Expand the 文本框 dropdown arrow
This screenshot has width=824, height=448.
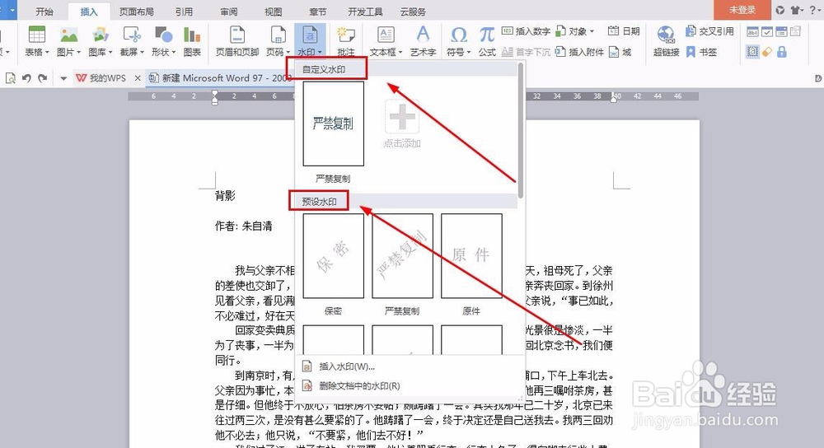(x=400, y=52)
